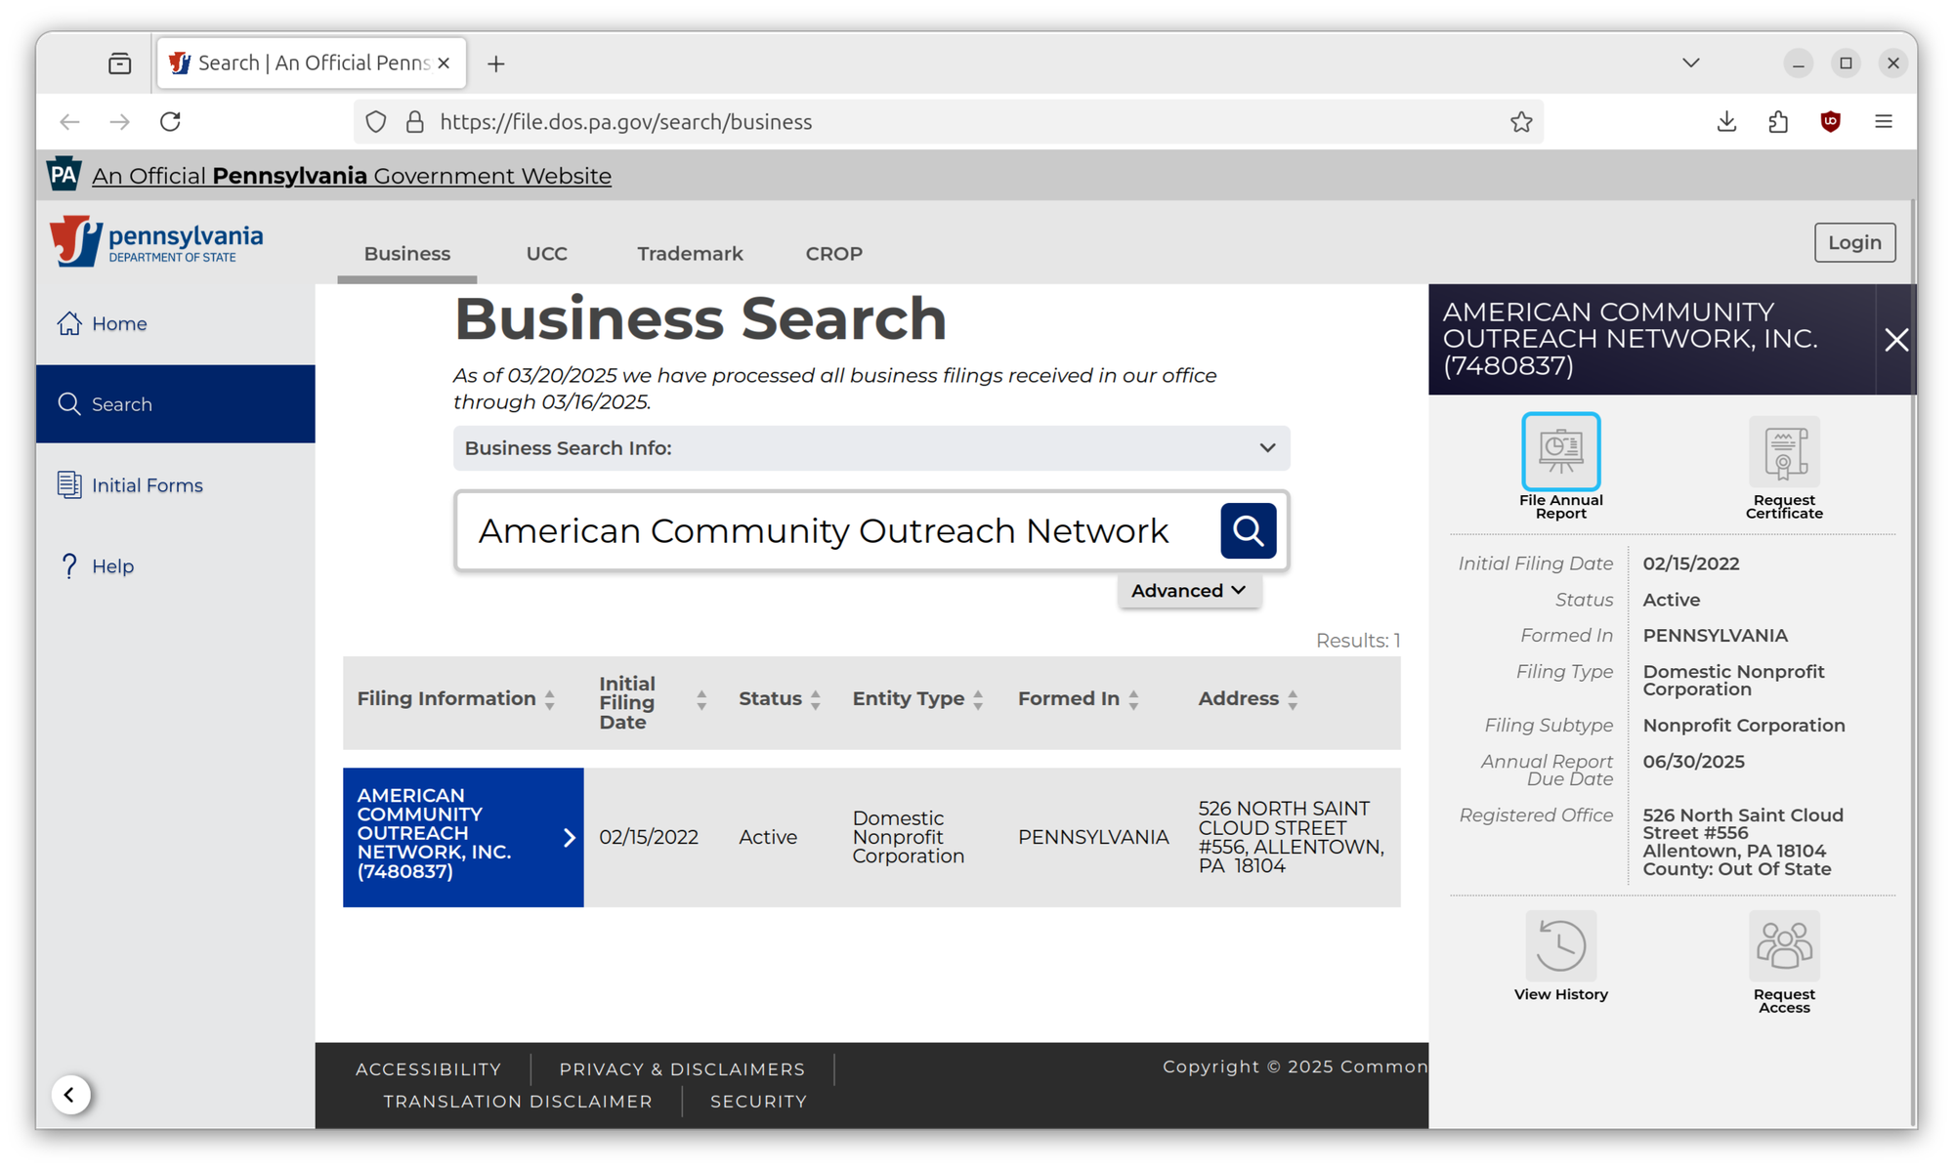Screen dimensions: 1954x1169
Task: Bookmark this page with the star icon
Action: pos(1521,122)
